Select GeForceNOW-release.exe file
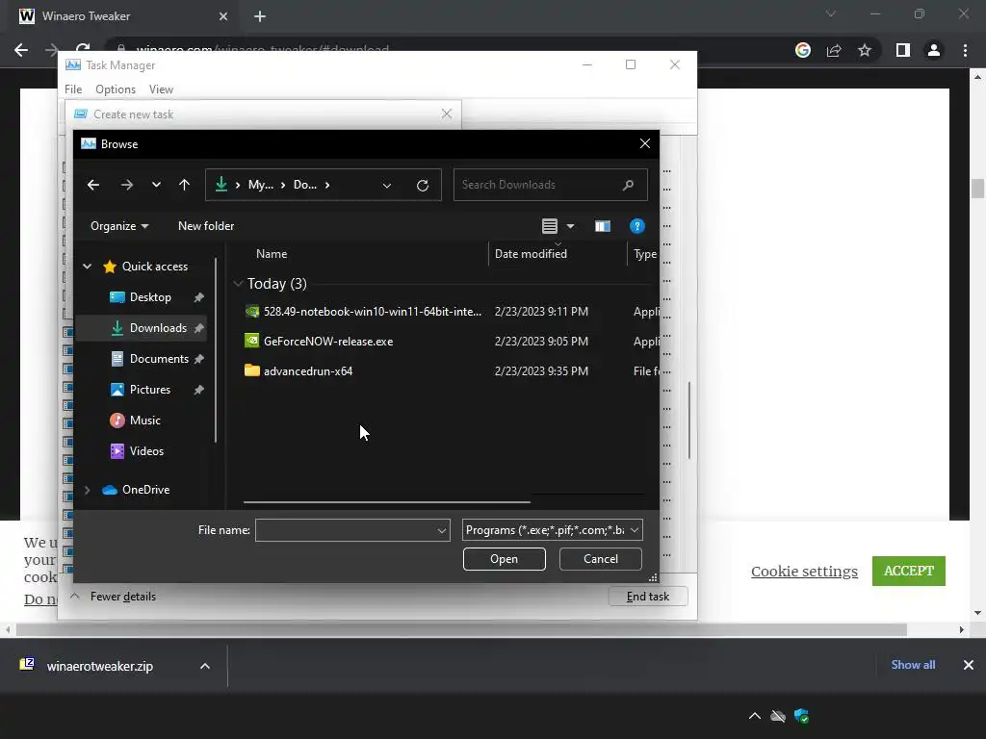The image size is (986, 739). pyautogui.click(x=328, y=342)
